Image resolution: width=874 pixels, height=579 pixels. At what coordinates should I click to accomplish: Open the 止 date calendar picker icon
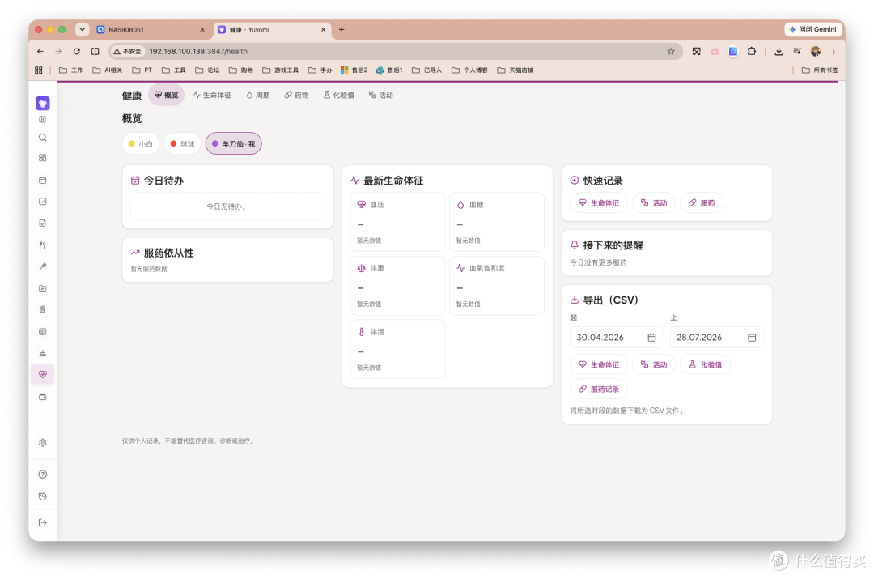pos(751,338)
